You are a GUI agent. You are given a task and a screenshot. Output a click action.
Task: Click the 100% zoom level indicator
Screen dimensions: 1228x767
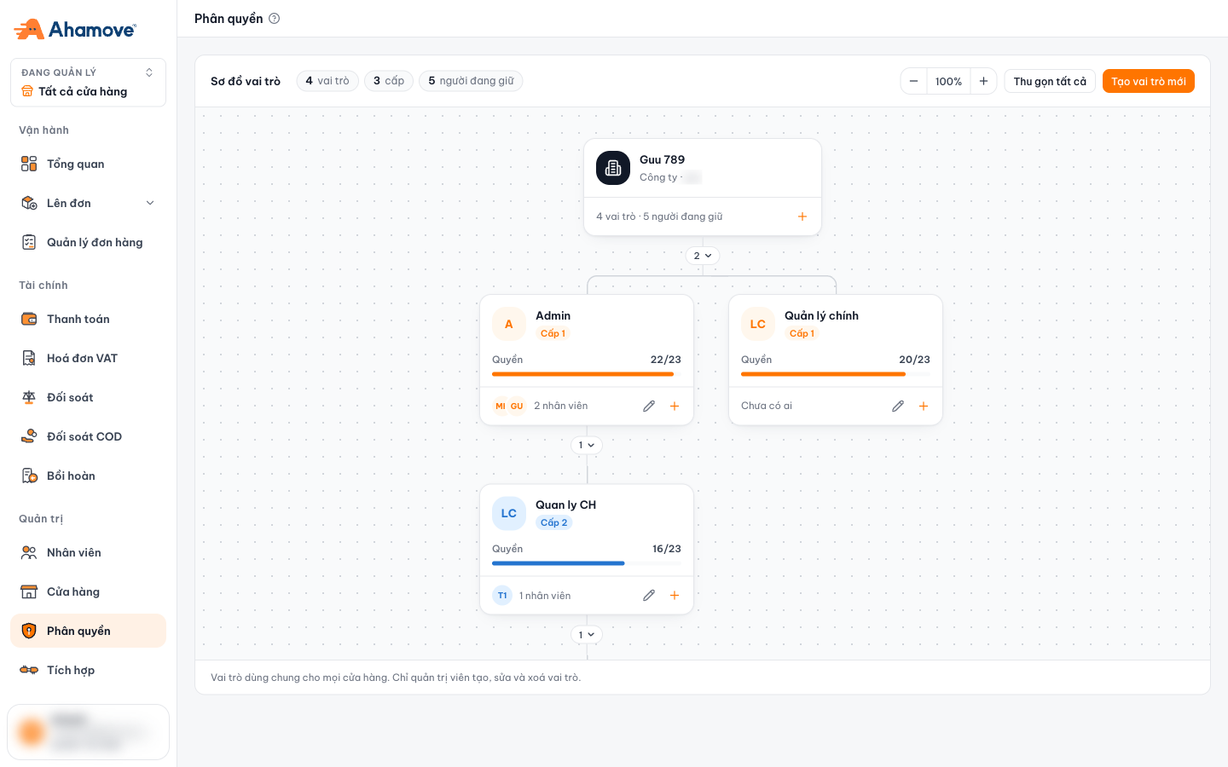(x=948, y=81)
